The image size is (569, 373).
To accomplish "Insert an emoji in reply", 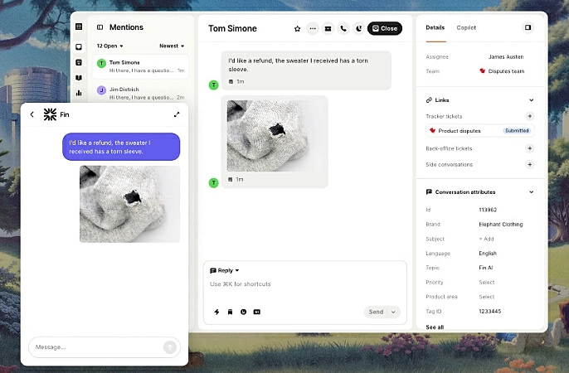I will tap(243, 312).
